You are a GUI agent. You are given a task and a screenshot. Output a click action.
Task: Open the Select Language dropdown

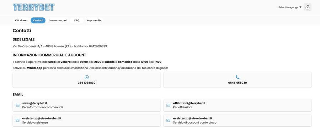tap(290, 7)
